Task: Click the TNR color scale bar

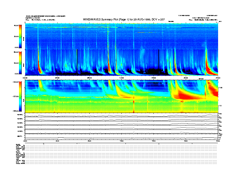Action: coord(20,96)
